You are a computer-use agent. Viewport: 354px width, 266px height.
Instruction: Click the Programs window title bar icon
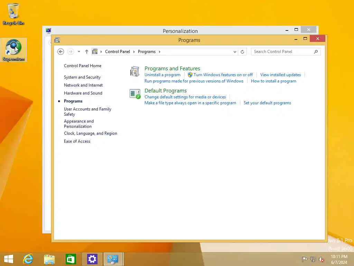(57, 40)
